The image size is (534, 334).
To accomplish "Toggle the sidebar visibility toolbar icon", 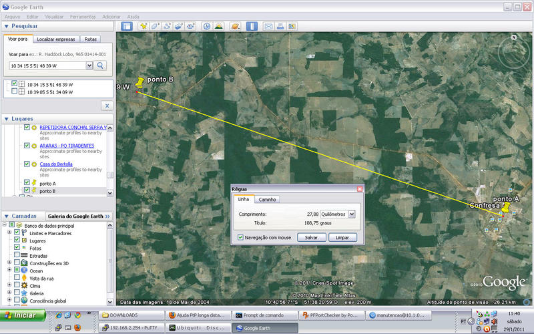I will tap(127, 26).
